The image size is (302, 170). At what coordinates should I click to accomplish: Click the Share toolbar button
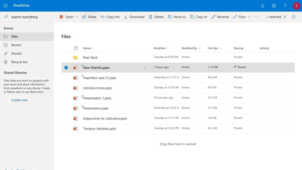pos(89,17)
